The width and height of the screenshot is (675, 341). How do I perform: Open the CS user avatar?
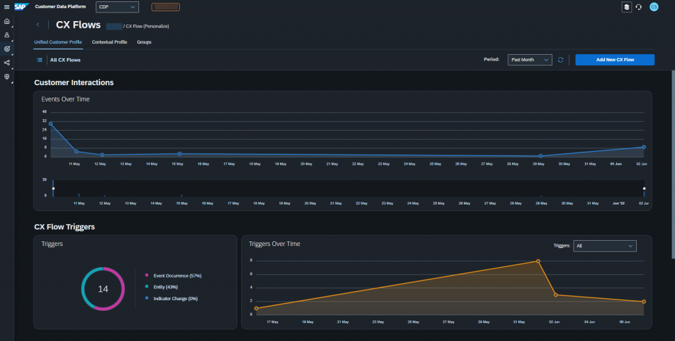pyautogui.click(x=654, y=7)
